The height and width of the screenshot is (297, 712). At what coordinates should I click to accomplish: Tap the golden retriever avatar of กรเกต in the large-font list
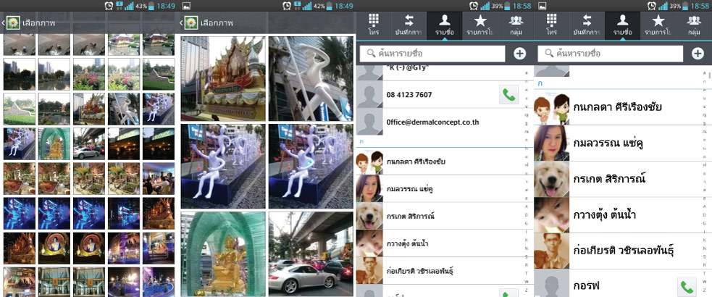click(x=550, y=178)
